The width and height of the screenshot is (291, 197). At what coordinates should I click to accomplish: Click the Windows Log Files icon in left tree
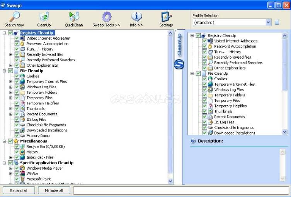[x=22, y=87]
